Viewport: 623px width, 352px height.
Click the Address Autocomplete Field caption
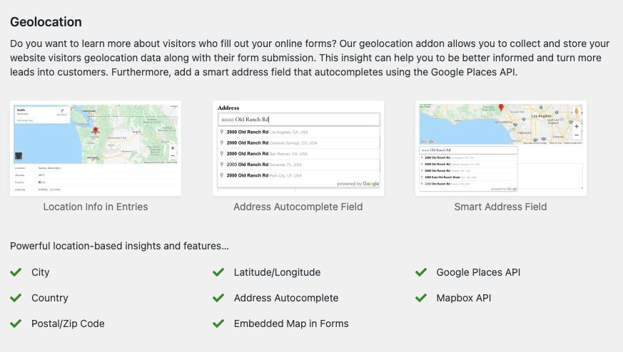click(298, 207)
